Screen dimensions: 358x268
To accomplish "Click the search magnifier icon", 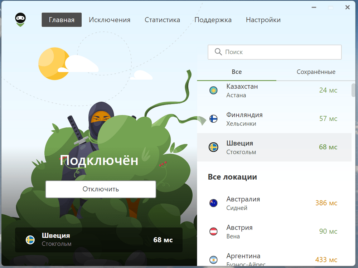I will coord(218,52).
